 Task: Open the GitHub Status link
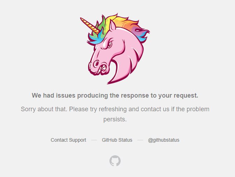[x=117, y=140]
